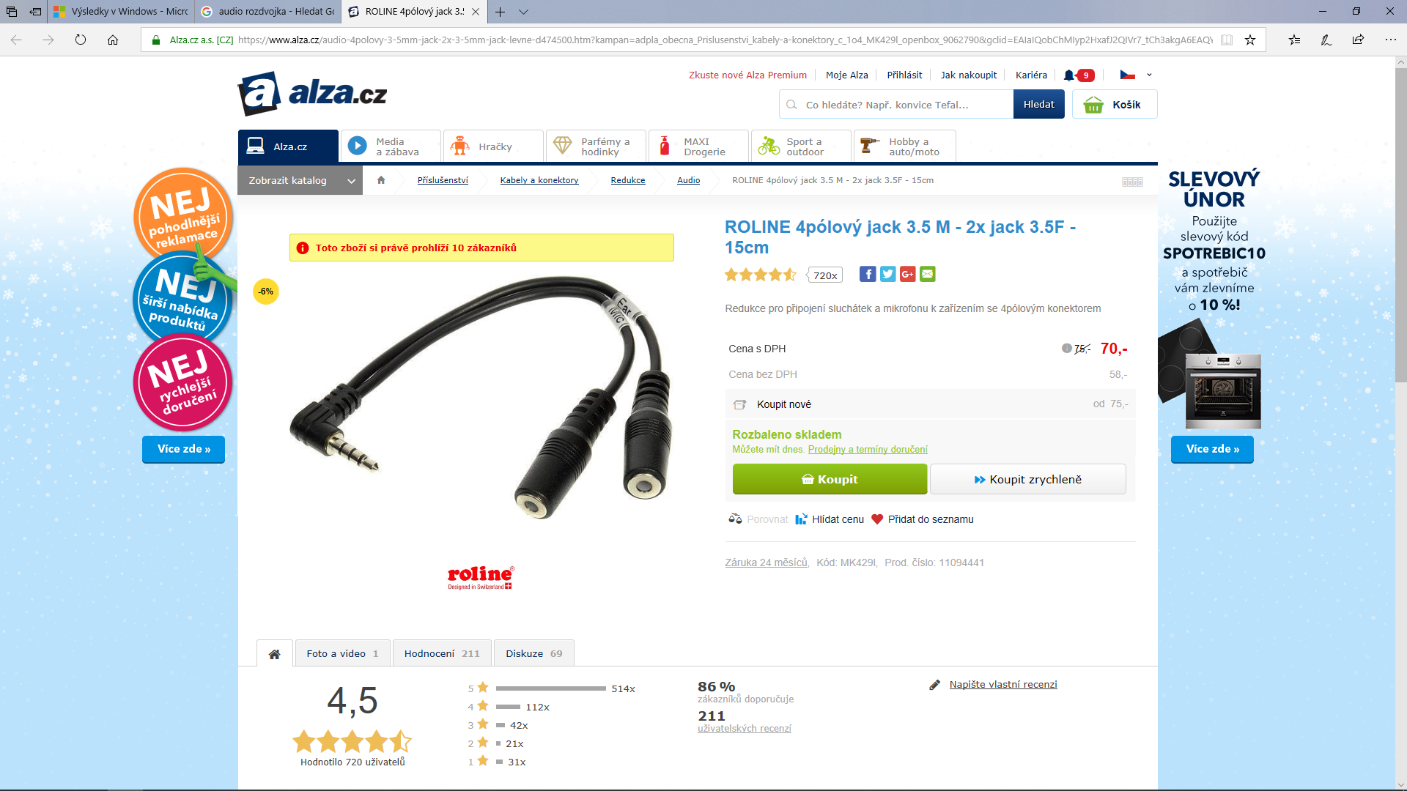This screenshot has height=791, width=1407.
Task: Expand browser tab list chevron
Action: coord(523,12)
